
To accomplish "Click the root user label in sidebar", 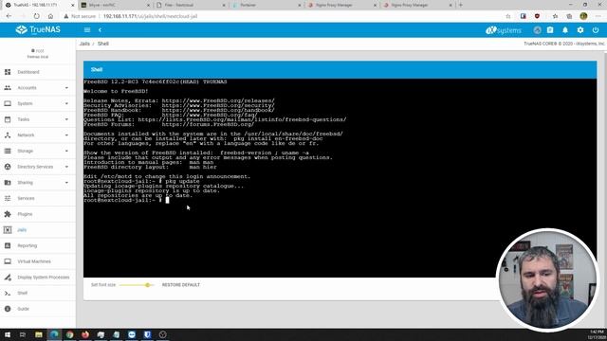I will pos(38,50).
